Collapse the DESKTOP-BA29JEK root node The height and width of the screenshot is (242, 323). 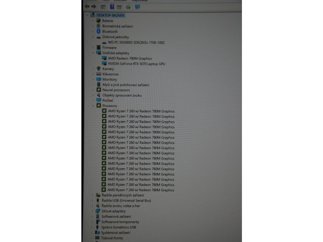point(87,15)
